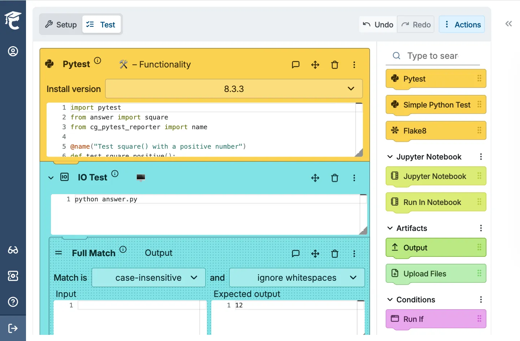Open a comment on the Pytest block
The image size is (520, 341).
pyautogui.click(x=296, y=65)
